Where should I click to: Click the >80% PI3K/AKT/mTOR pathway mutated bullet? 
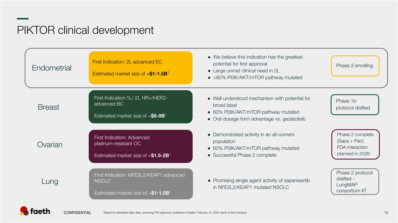pyautogui.click(x=257, y=78)
